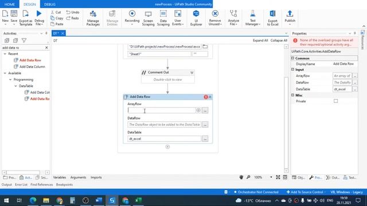The width and height of the screenshot is (367, 206).
Task: Click the plus button in ArrayRow field
Action: [198, 110]
